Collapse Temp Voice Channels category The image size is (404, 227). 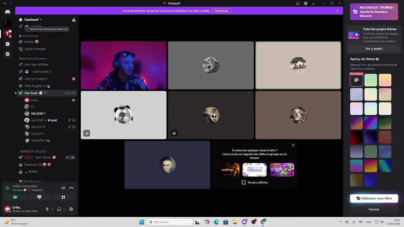33,58
